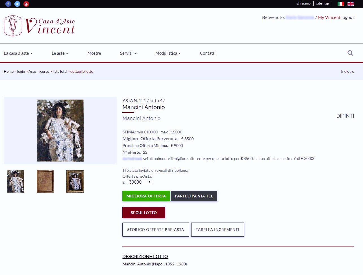Expand the La casa d'aste menu
Image resolution: width=363 pixels, height=275 pixels.
[18, 53]
